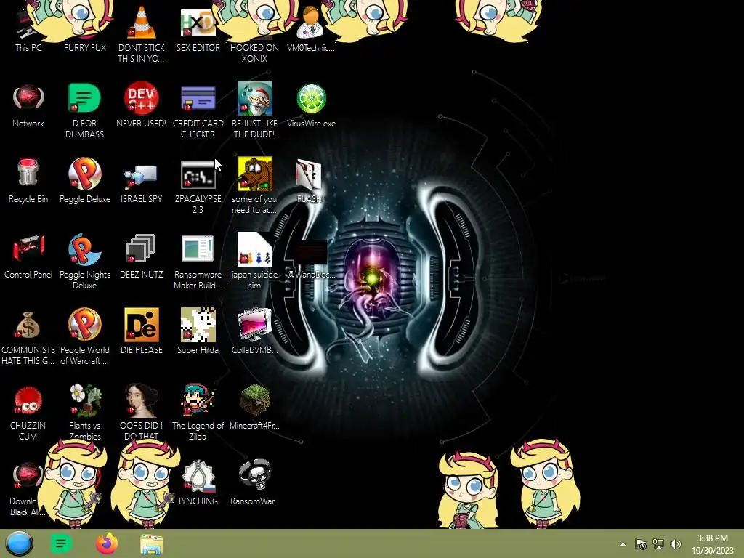Select the Control Panel icon
Screen dimensions: 744x558
point(28,256)
